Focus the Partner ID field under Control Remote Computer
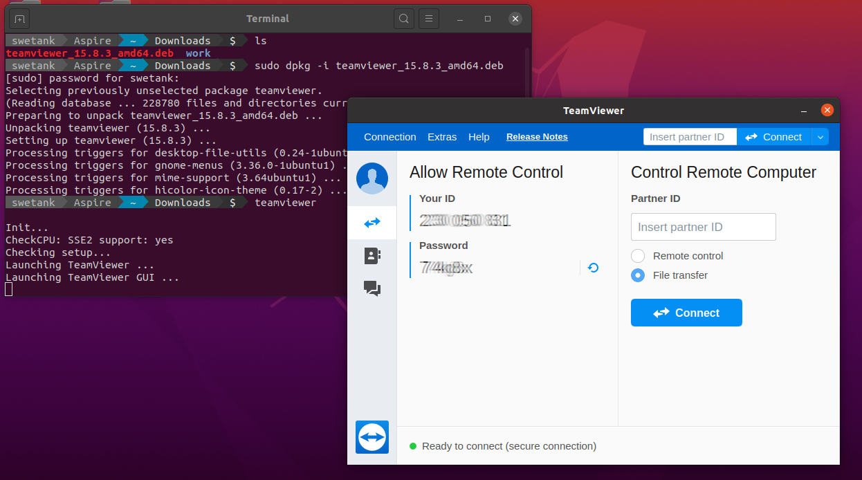 pos(704,227)
